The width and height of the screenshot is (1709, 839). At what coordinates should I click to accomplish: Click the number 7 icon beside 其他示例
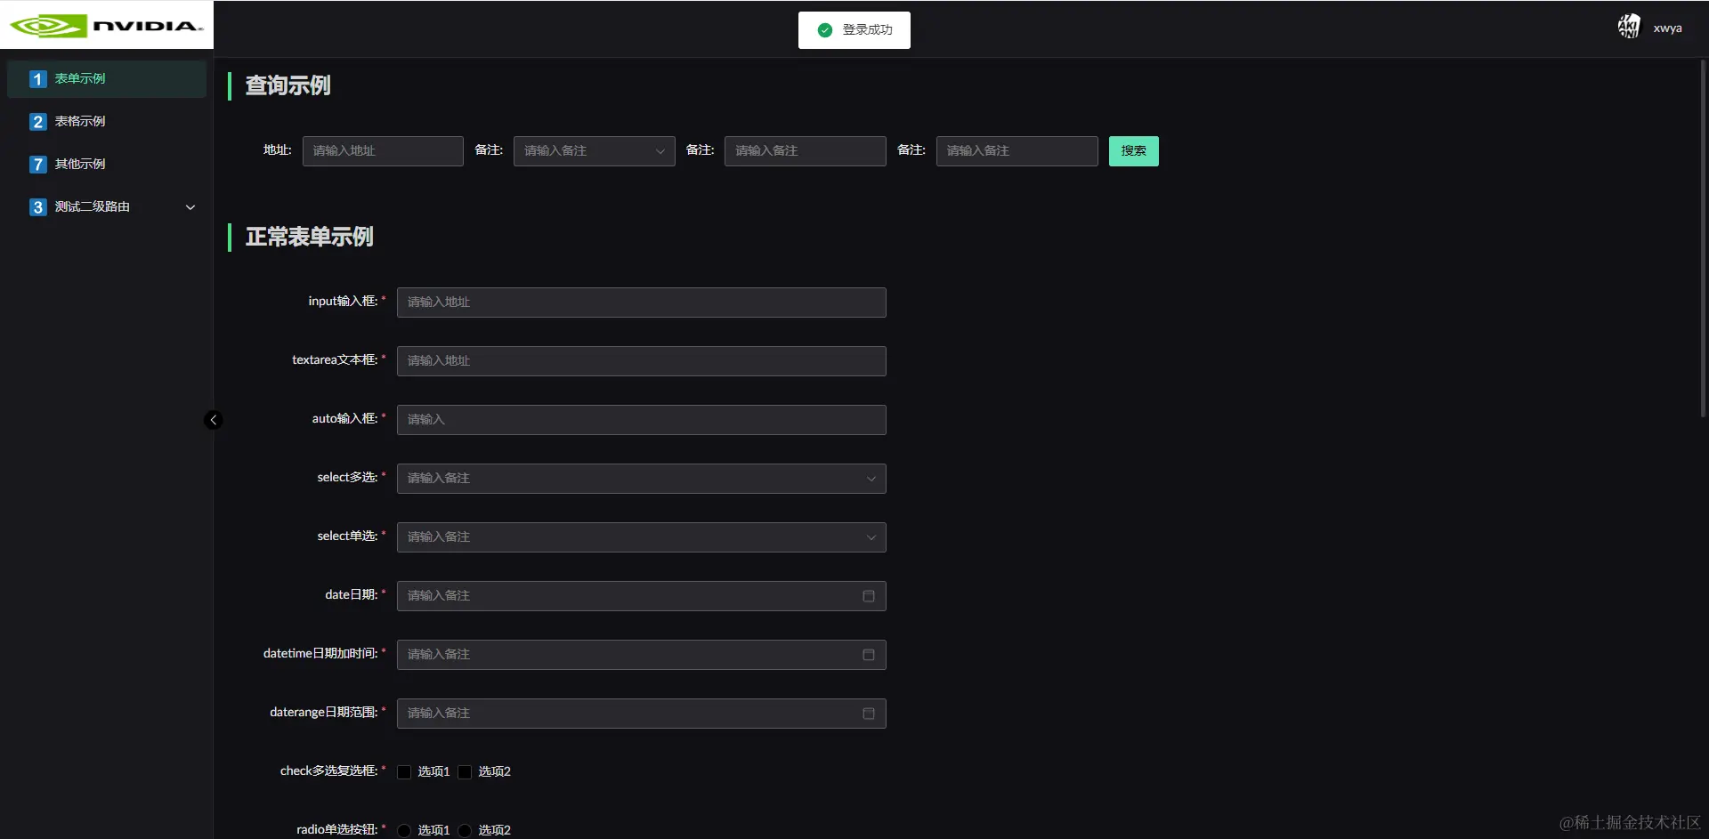(x=37, y=165)
